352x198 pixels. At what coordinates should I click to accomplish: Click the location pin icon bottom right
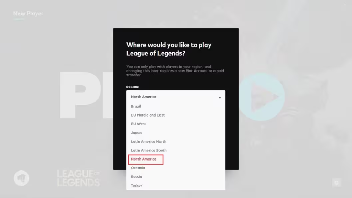click(x=337, y=183)
